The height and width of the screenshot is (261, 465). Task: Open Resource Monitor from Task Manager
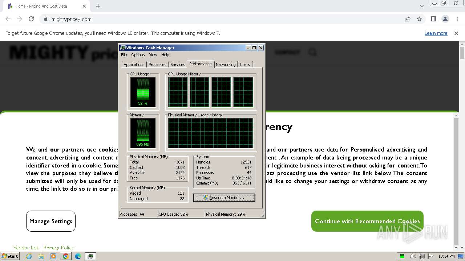coord(224,198)
